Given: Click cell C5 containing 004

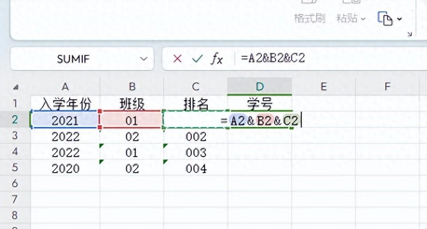Looking at the screenshot, I should coord(196,168).
